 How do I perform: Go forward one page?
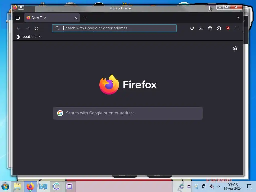28,28
